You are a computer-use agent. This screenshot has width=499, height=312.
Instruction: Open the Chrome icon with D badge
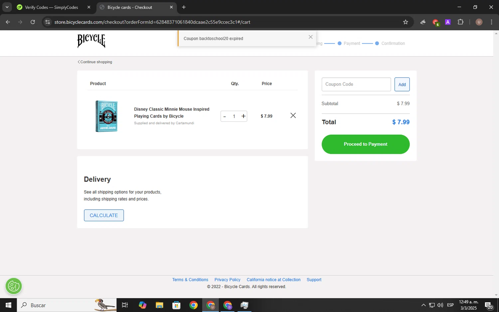point(228,305)
